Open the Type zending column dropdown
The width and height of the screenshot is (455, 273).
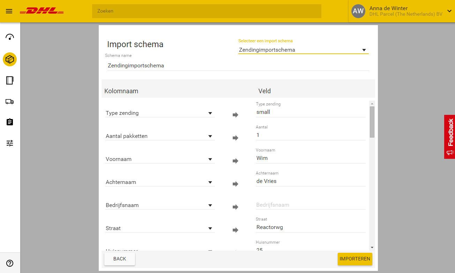click(160, 113)
